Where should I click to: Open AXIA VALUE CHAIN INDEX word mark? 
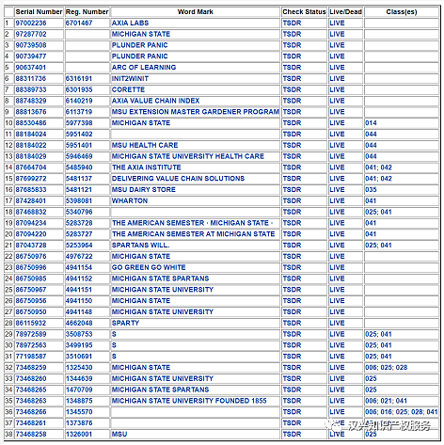[155, 101]
